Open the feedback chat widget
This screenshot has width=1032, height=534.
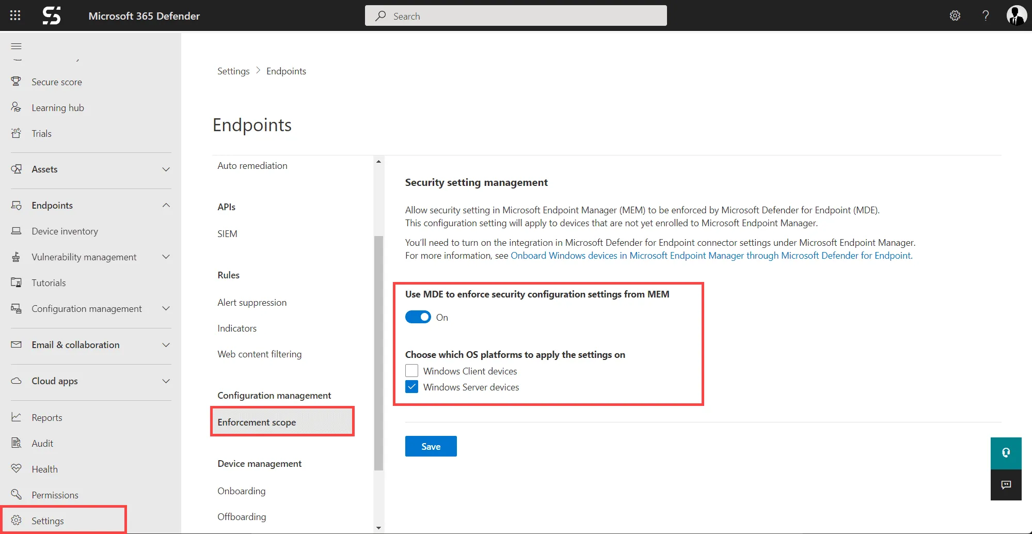(1006, 484)
